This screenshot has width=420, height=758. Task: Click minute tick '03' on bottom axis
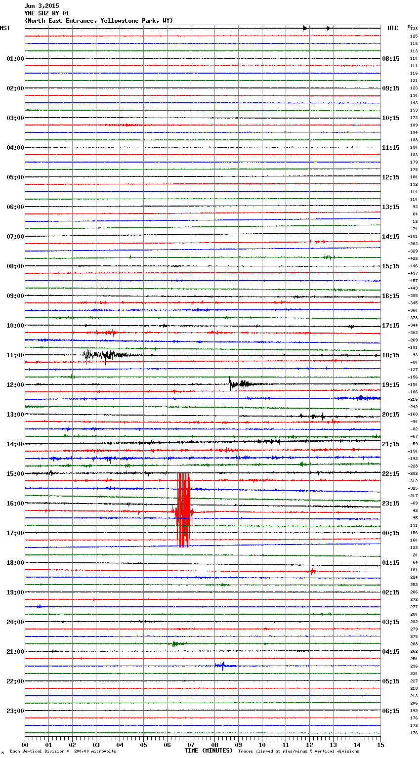(96, 745)
